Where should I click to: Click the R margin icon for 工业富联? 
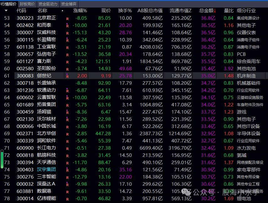(x=67, y=47)
